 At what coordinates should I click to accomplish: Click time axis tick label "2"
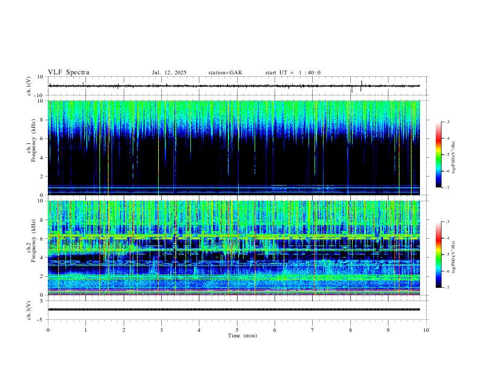pos(124,330)
